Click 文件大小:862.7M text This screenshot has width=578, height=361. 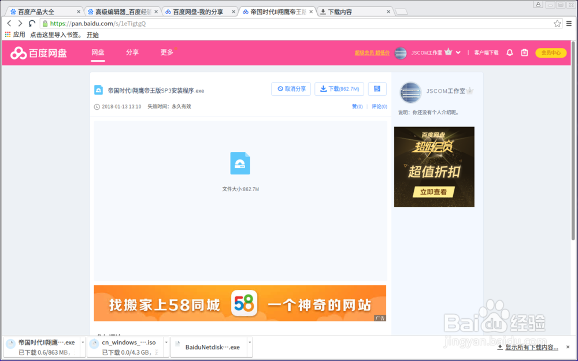(240, 189)
